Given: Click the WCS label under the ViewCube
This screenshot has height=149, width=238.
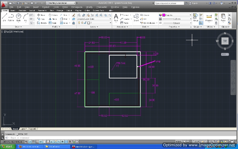Looking at the screenshot, I should tap(225, 54).
